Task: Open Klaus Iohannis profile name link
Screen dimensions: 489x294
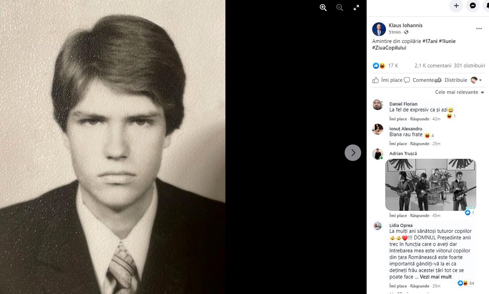Action: 405,25
